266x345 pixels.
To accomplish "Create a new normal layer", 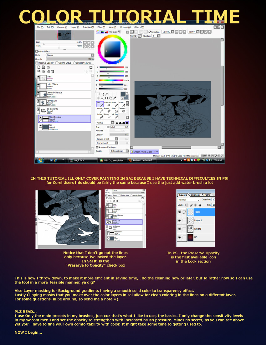I will point(39,67).
